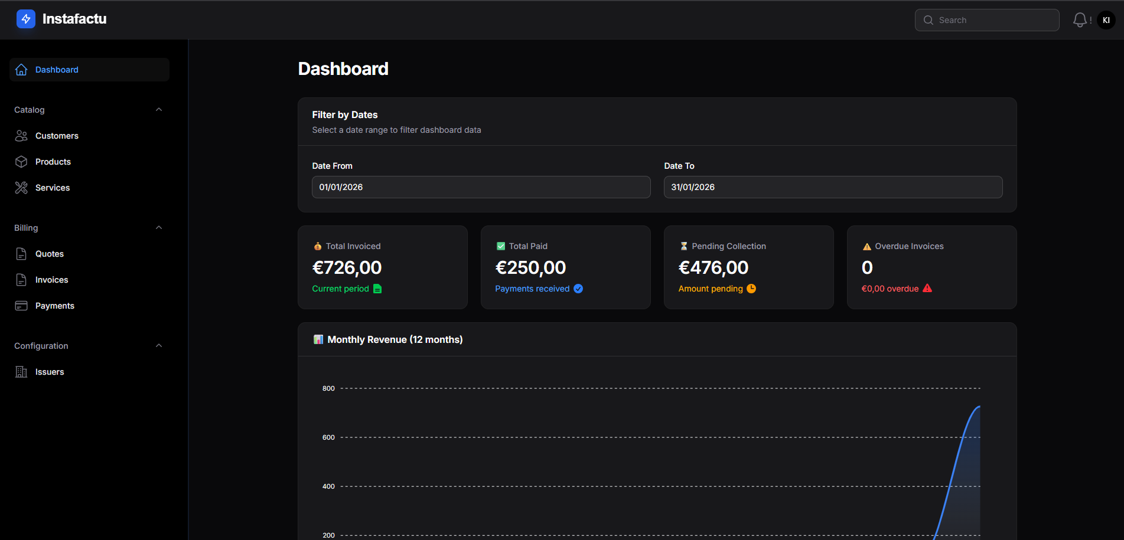Click the Payments card icon
Screen dimensions: 1124x540
point(21,306)
